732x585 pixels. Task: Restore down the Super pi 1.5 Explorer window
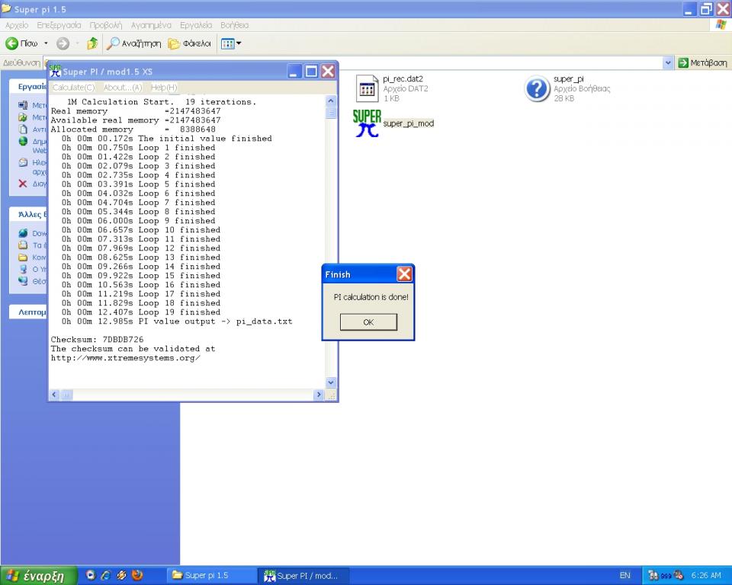click(707, 9)
